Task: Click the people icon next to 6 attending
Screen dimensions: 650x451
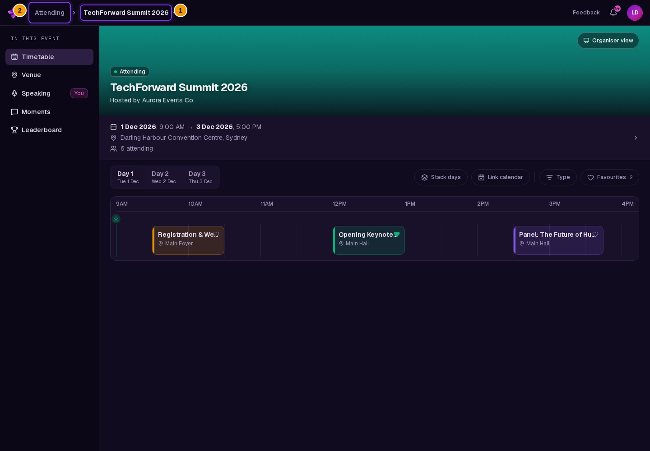Action: (114, 148)
